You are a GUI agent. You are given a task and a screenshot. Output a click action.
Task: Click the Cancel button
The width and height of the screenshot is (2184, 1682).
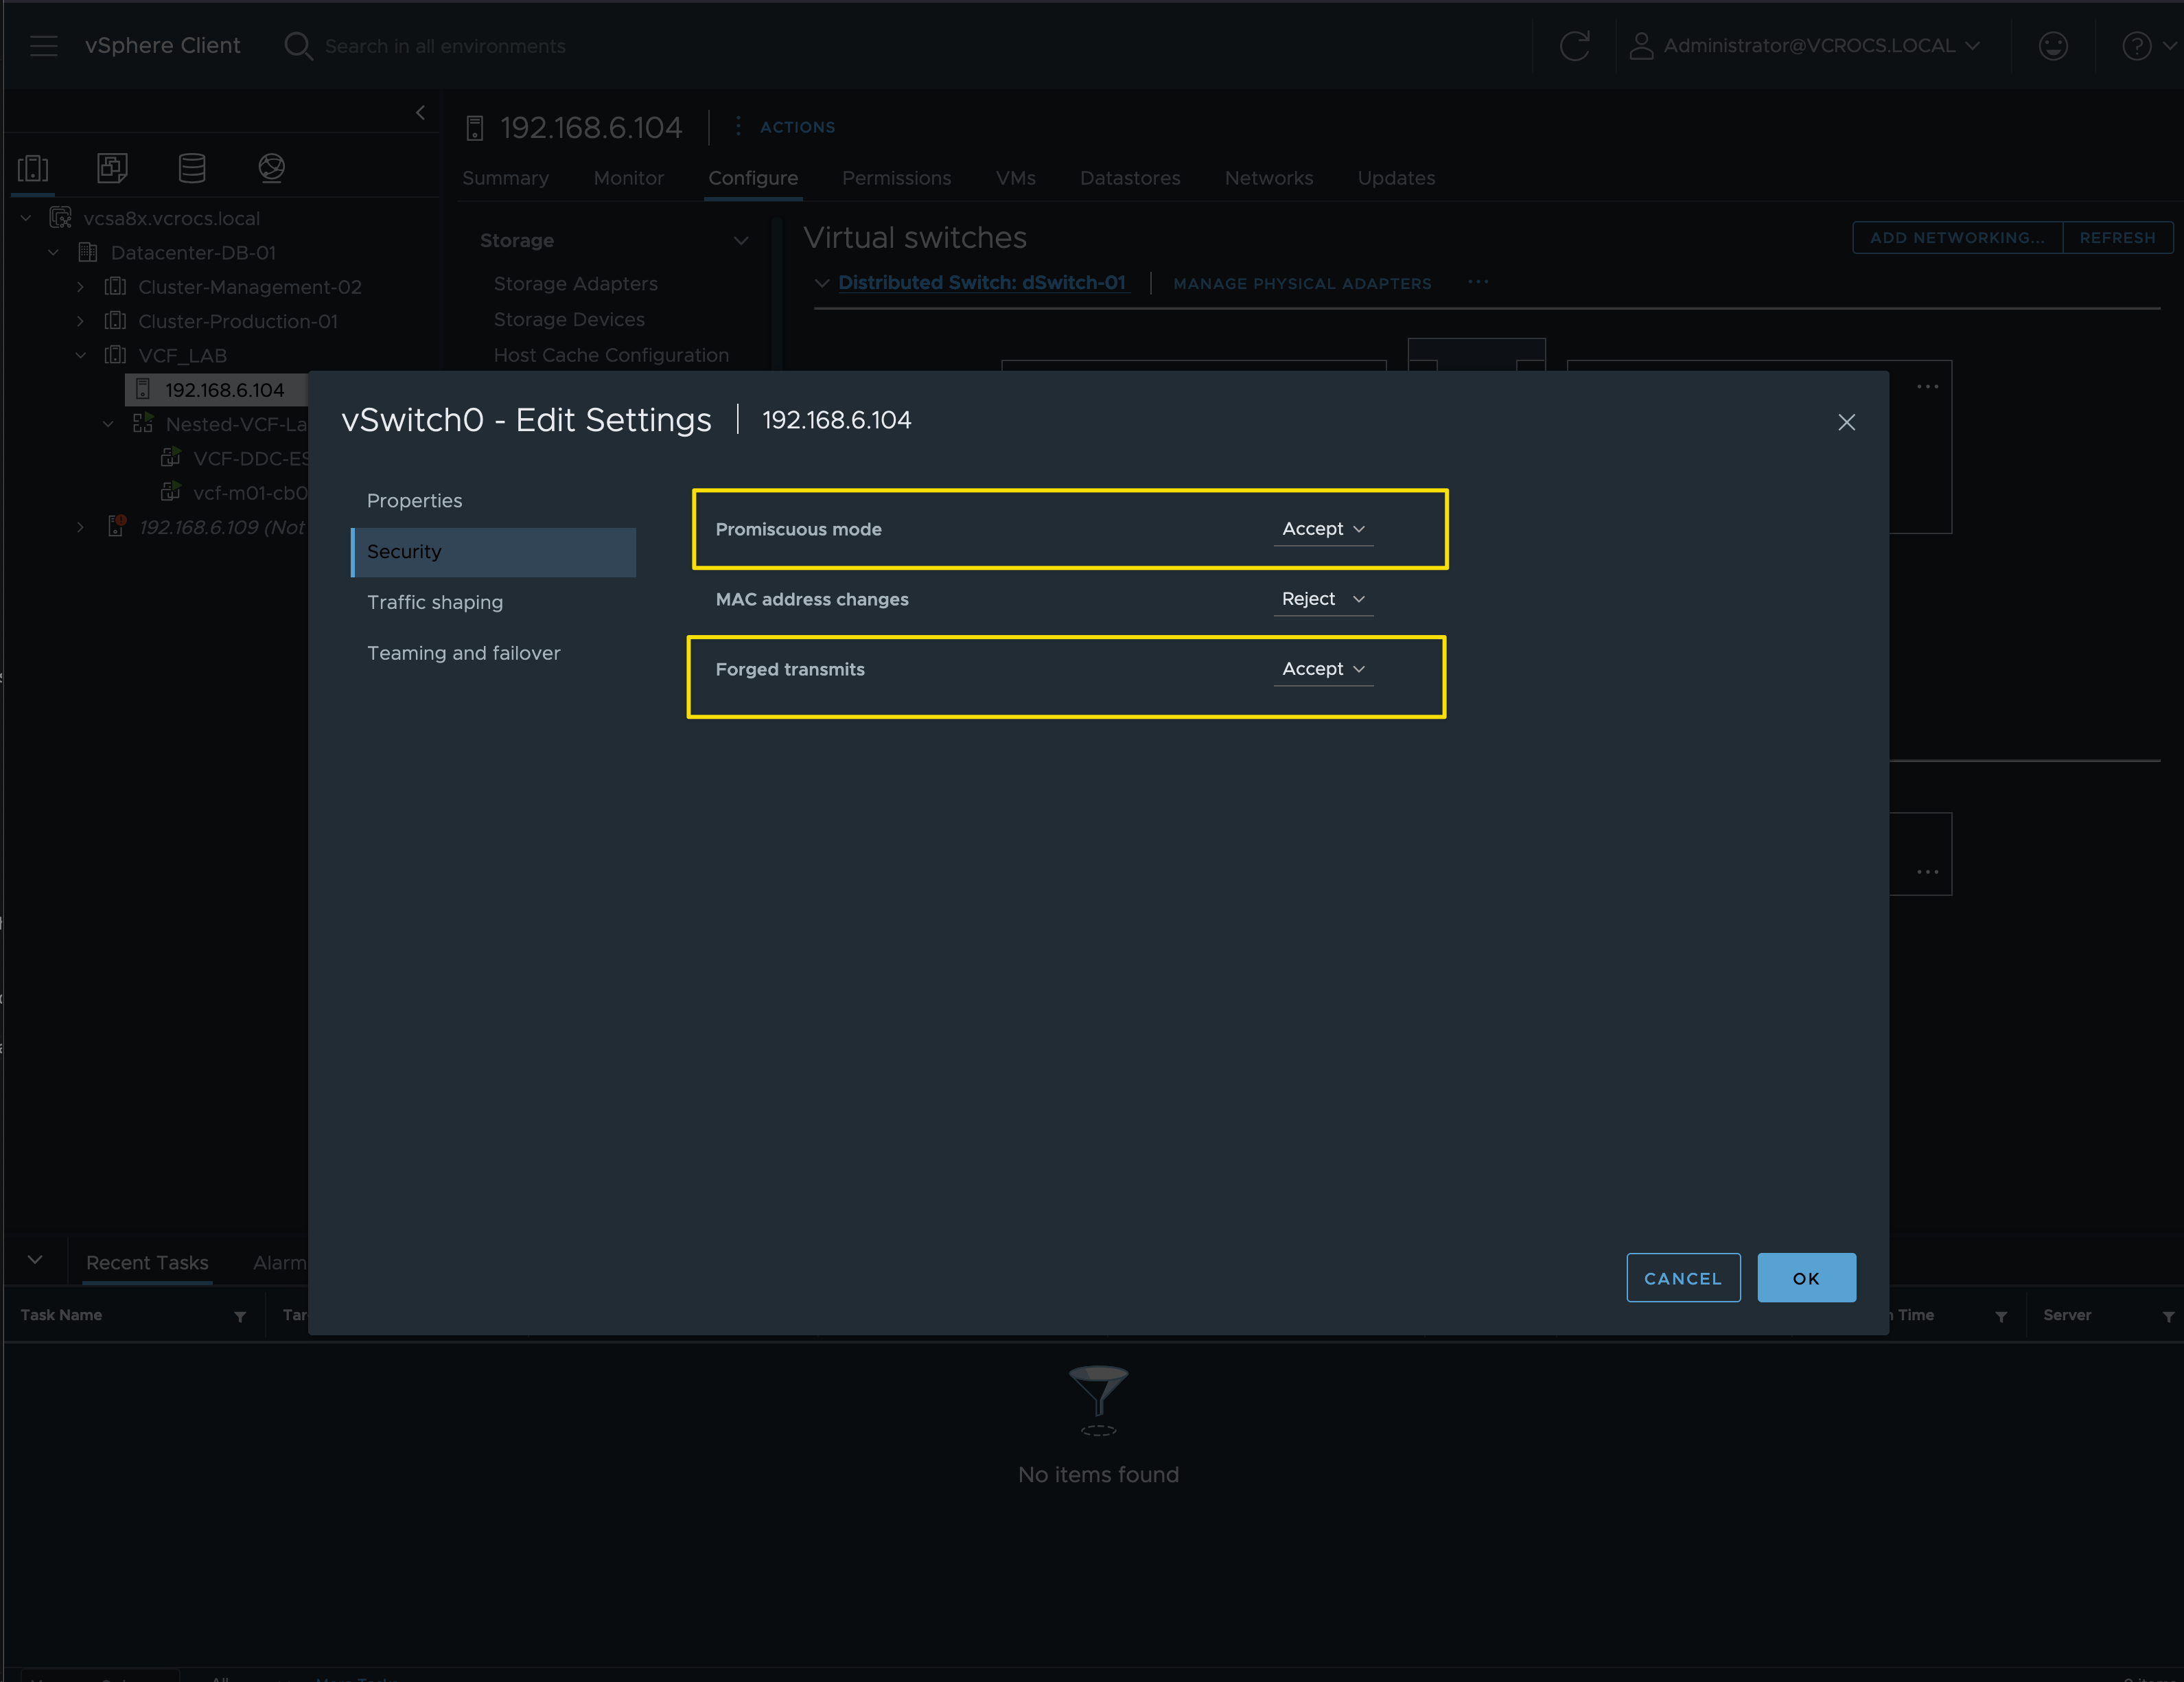tap(1682, 1278)
